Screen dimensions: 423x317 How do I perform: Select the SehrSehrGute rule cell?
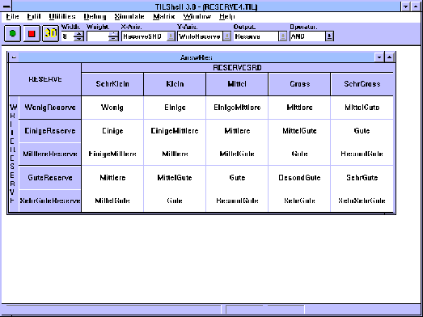[362, 201]
